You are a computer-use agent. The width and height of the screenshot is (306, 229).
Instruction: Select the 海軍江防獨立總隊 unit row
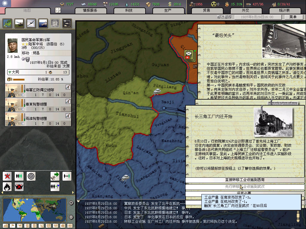coord(38,91)
